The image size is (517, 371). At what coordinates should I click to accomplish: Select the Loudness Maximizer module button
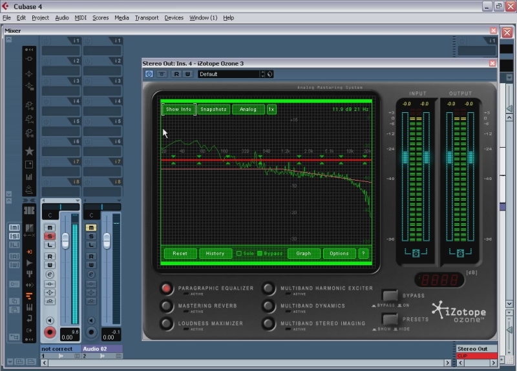tap(167, 323)
